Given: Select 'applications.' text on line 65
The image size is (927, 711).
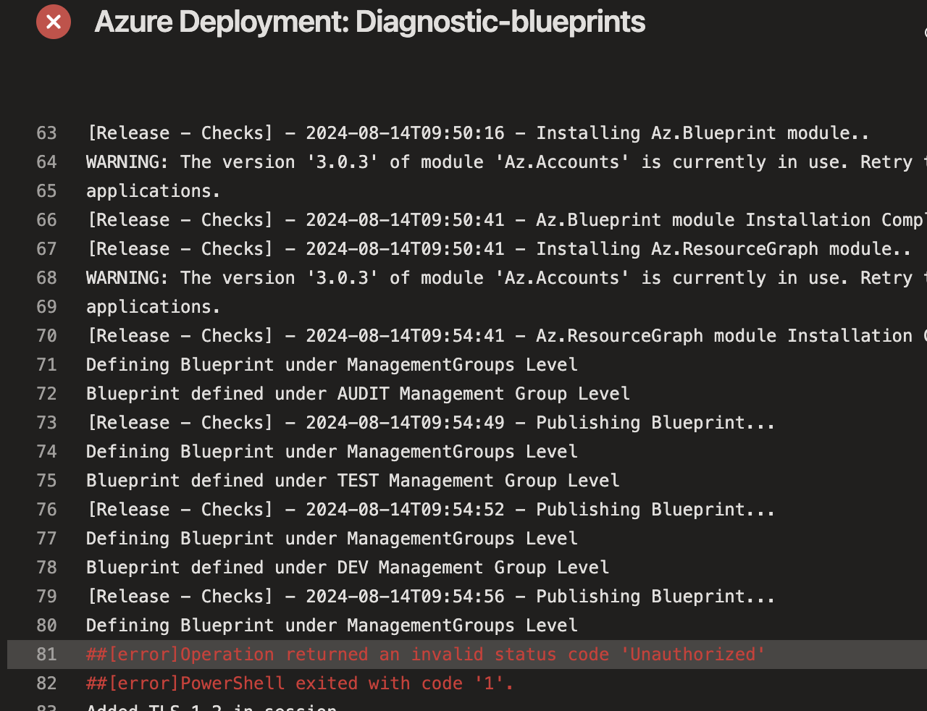Looking at the screenshot, I should pyautogui.click(x=154, y=191).
